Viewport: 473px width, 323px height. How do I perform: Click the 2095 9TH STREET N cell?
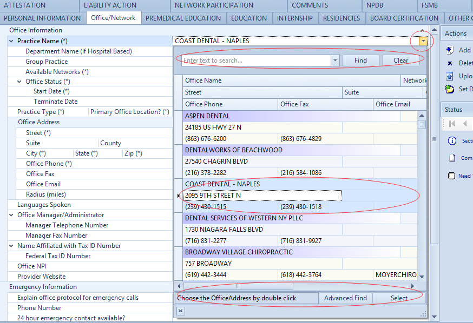tap(262, 196)
